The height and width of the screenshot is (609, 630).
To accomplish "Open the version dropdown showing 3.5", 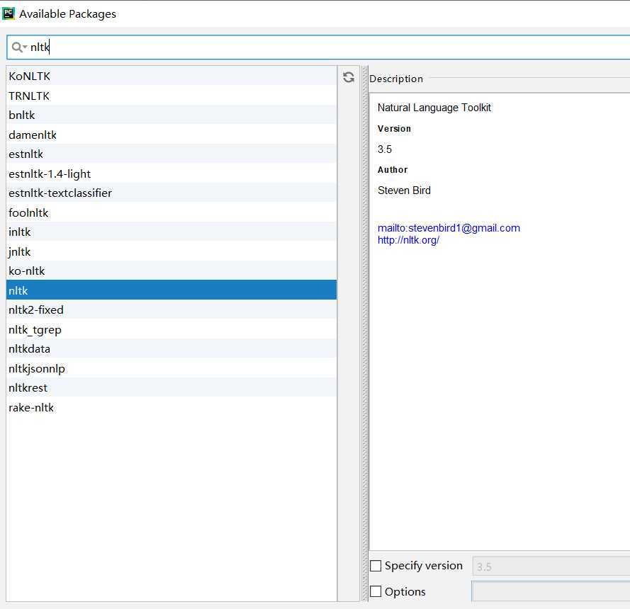I will tap(551, 566).
